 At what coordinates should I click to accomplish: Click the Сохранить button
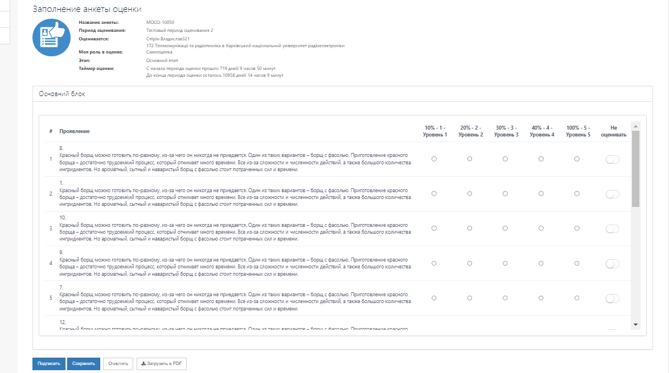click(84, 364)
